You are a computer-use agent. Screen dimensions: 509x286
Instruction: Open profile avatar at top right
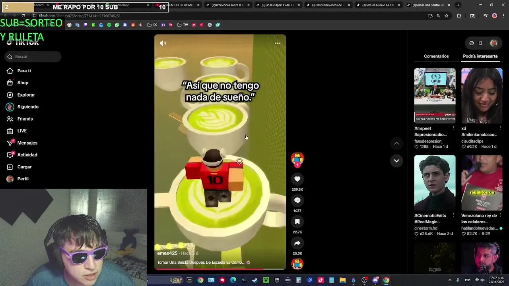point(493,43)
